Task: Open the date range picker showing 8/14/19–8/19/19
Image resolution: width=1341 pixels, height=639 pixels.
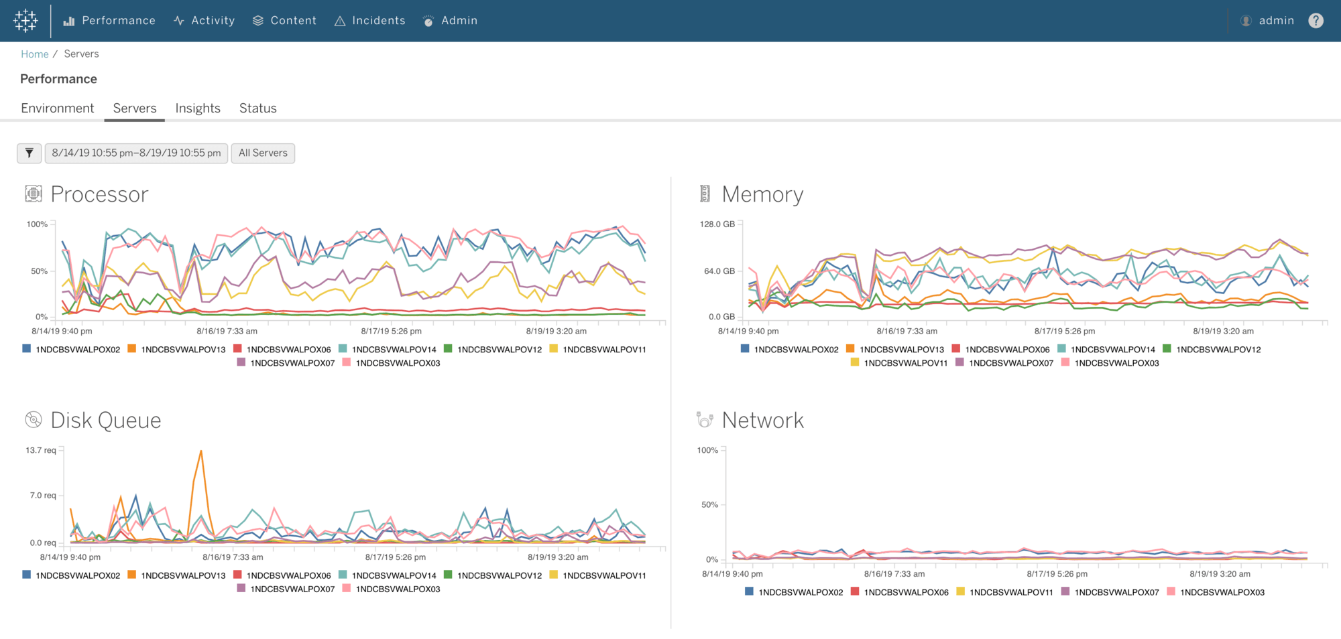Action: 136,153
